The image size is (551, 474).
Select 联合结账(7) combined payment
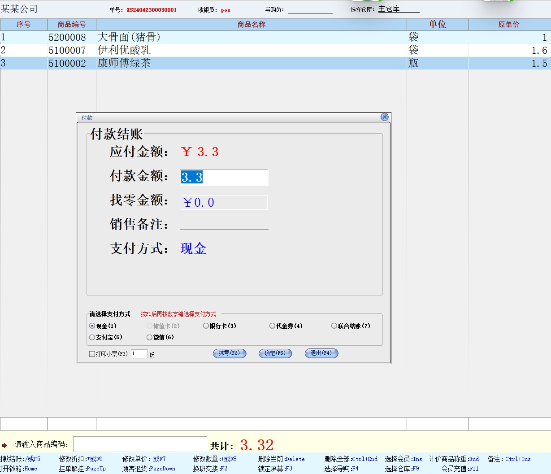pos(334,326)
